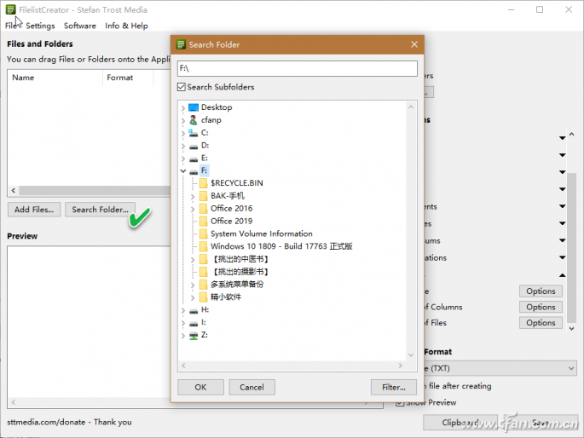Expand the 多系统菜单备份 folder node

click(193, 285)
